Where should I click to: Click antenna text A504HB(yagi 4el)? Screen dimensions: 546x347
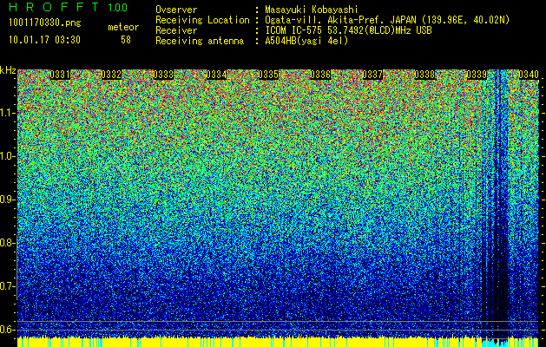pyautogui.click(x=306, y=41)
